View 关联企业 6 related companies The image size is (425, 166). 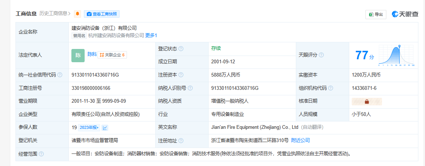(x=112, y=55)
